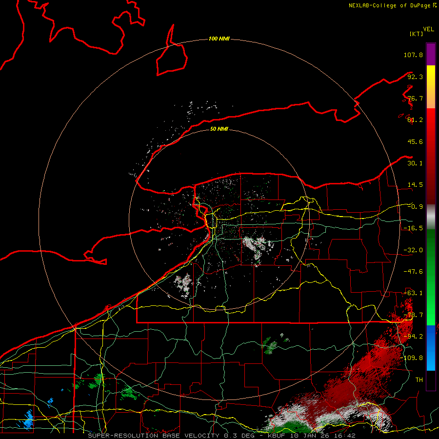Viewport: 439px width, 439px height.
Task: Click the -47.6 velocity scale value
Action: [413, 272]
